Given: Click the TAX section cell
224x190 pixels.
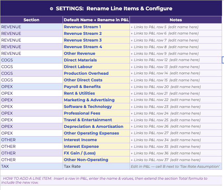Looking at the screenshot, I should click(x=31, y=166).
